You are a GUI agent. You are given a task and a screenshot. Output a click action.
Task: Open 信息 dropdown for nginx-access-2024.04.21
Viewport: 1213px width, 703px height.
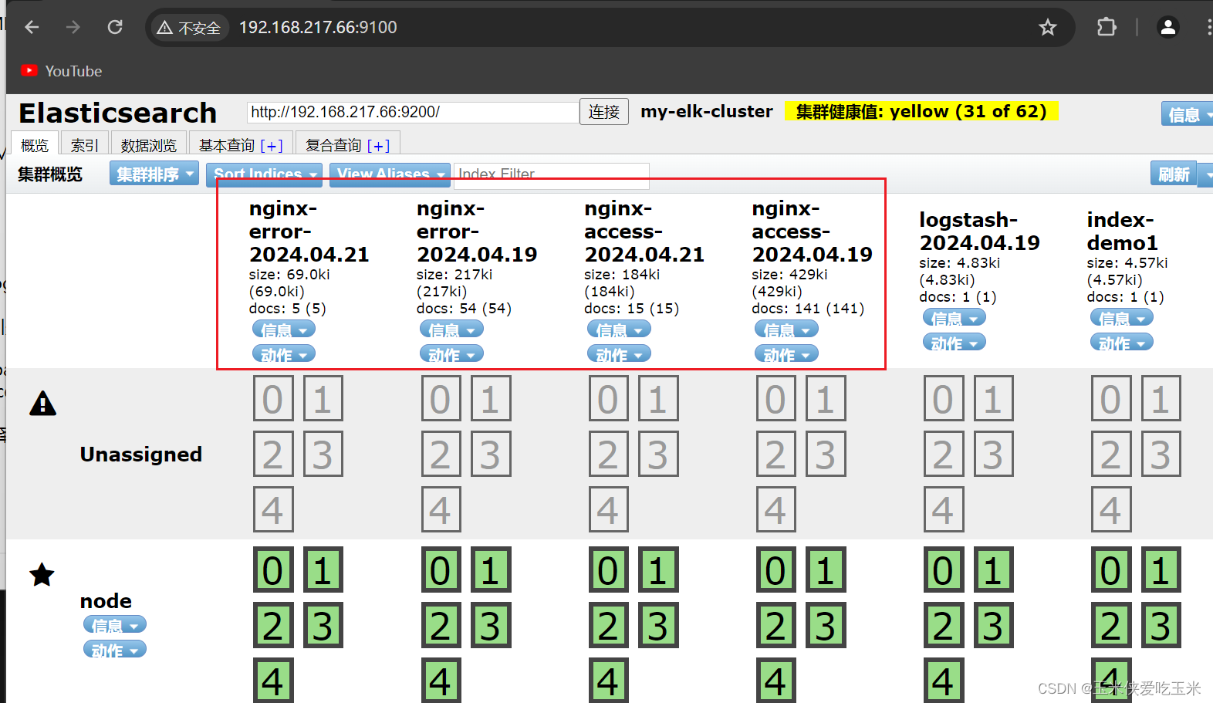[619, 330]
